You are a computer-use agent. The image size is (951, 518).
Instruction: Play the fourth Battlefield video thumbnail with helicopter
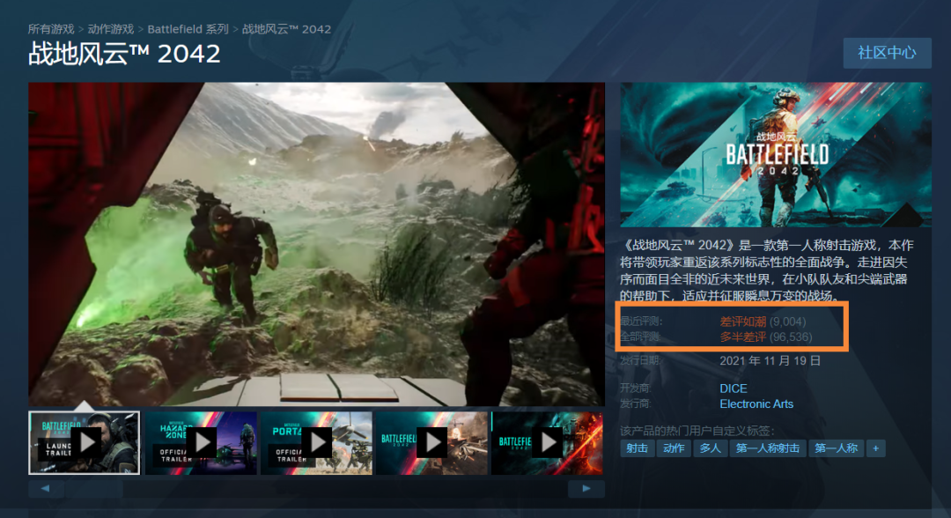click(x=431, y=443)
